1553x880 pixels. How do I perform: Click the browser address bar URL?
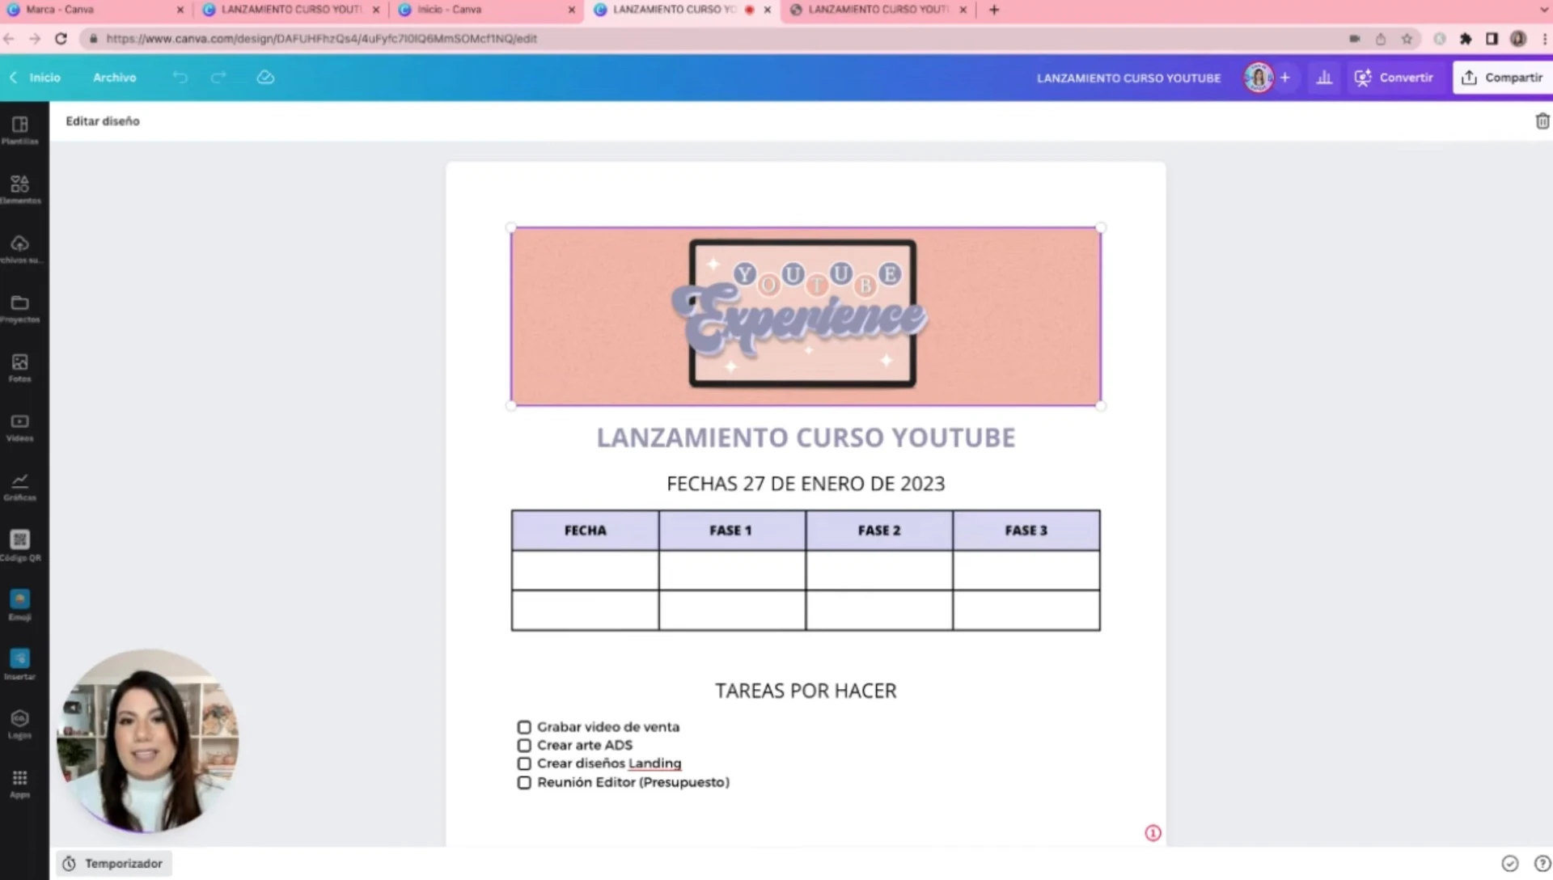pyautogui.click(x=321, y=39)
